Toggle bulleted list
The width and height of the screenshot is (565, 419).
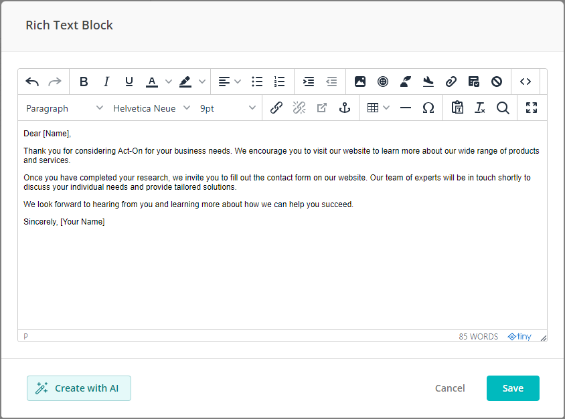point(257,82)
